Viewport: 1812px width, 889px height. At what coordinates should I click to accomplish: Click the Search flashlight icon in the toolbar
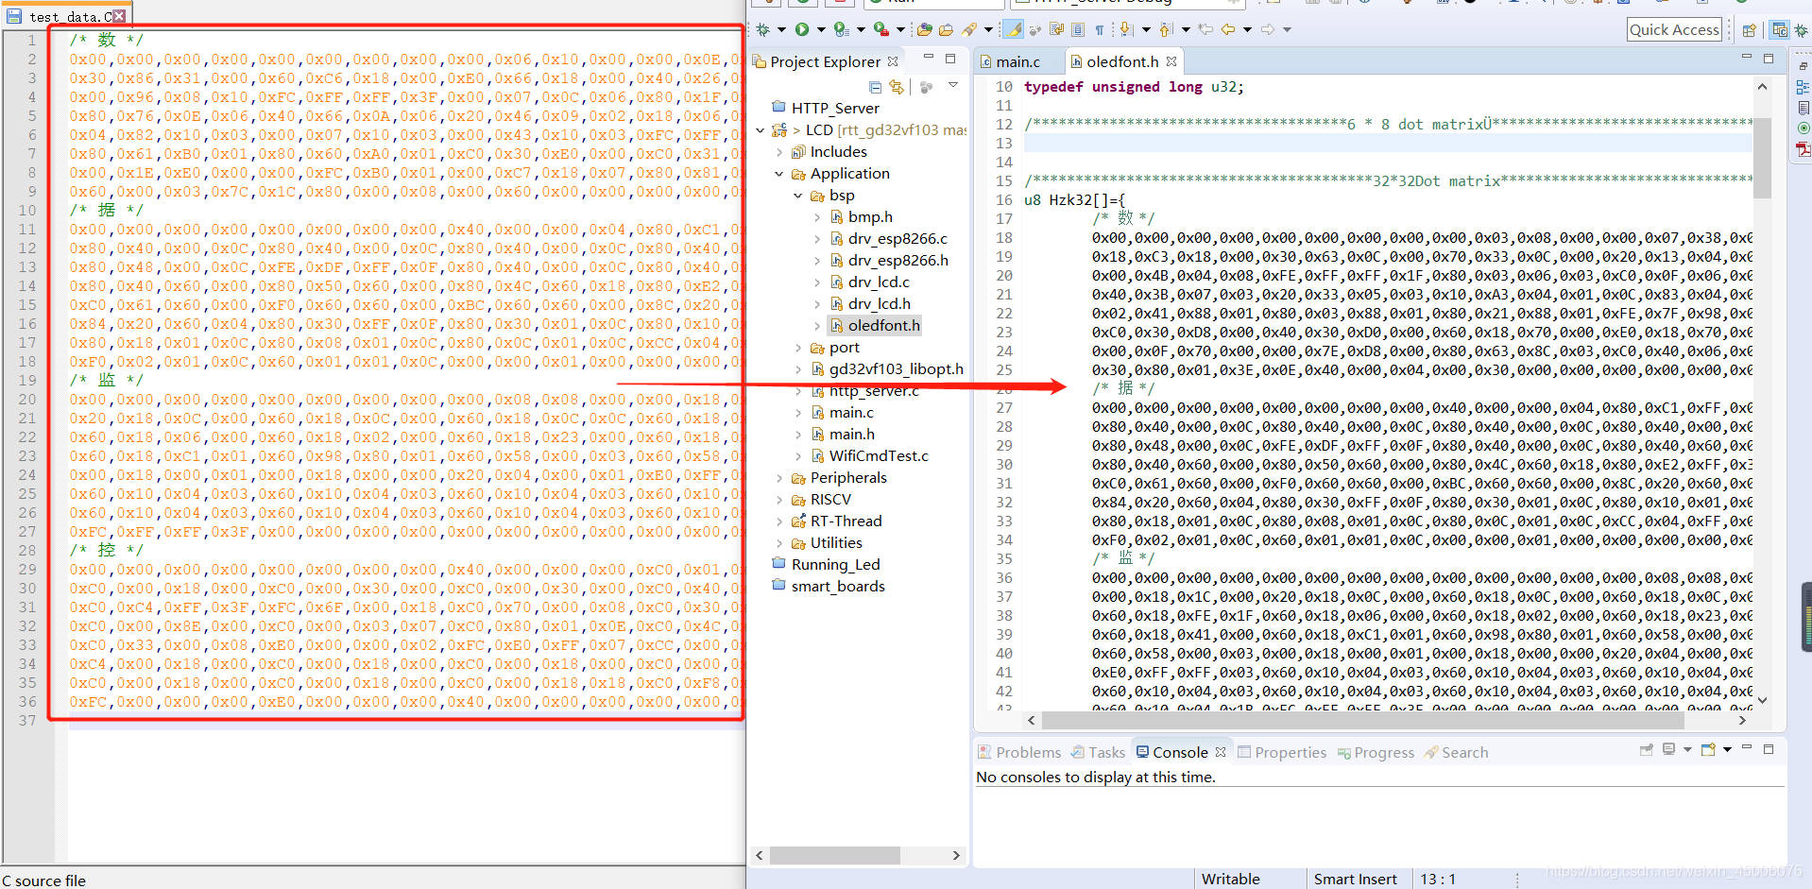(970, 29)
